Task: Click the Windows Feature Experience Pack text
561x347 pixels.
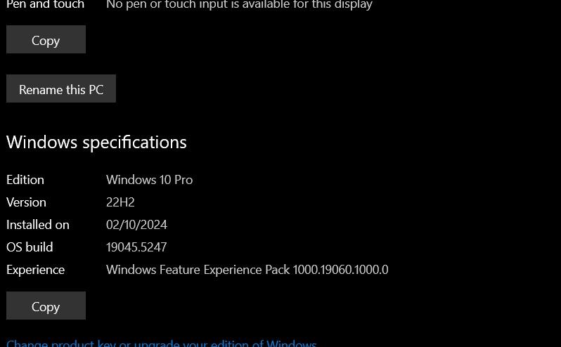Action: 198,270
